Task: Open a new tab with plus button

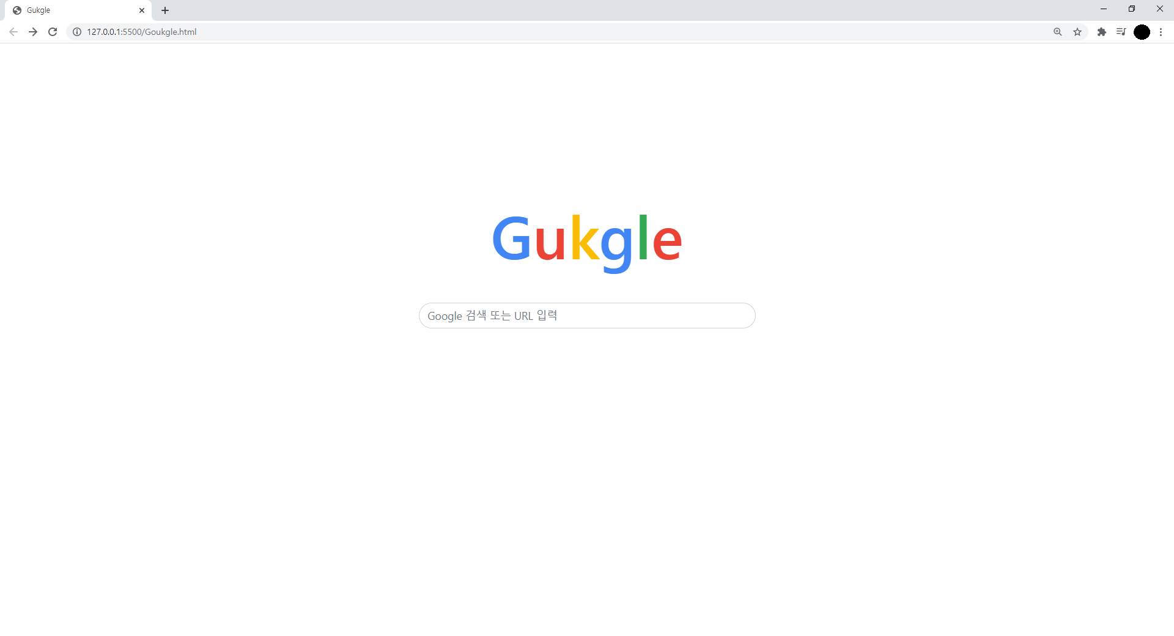Action: 165,10
